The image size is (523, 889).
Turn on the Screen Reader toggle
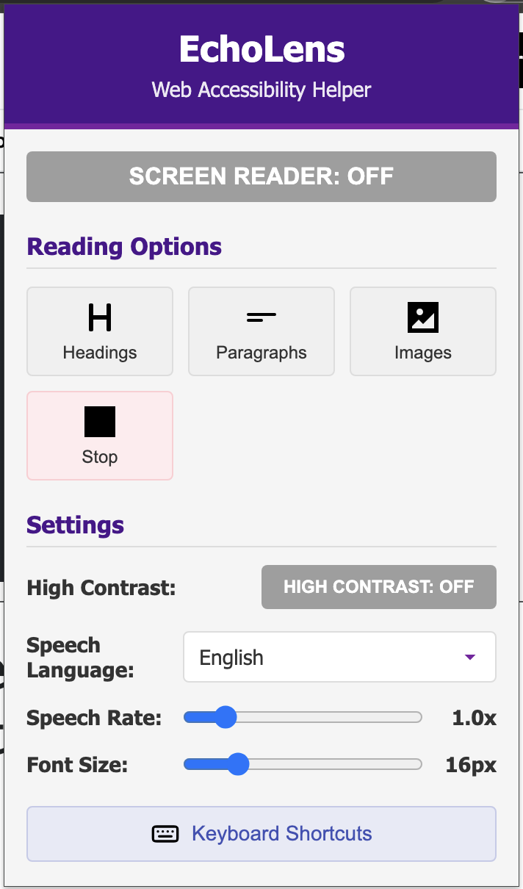[261, 176]
